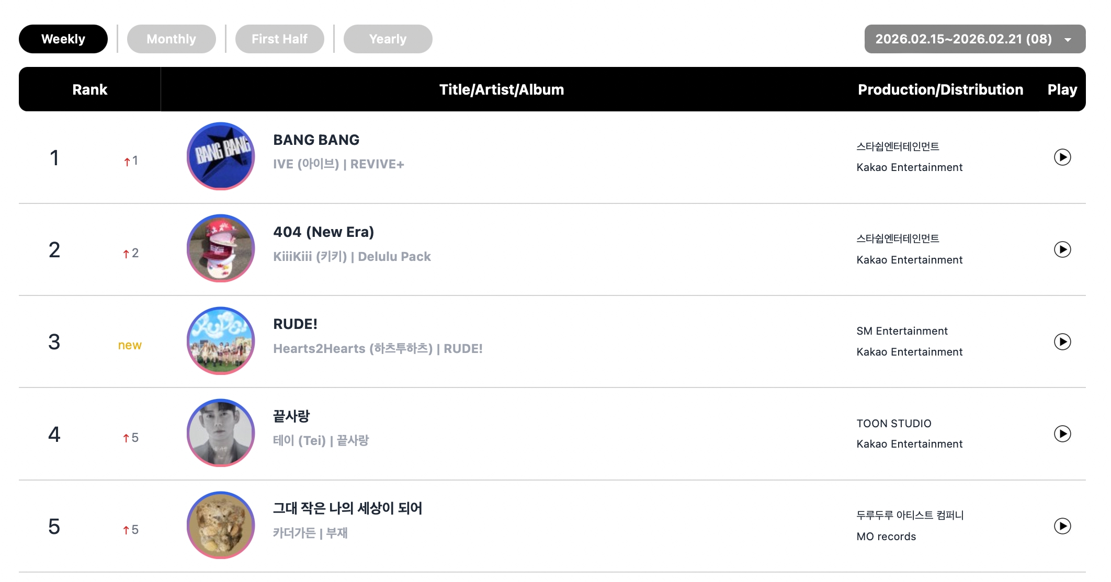Play the song BANG BANG
The width and height of the screenshot is (1111, 582).
(1062, 157)
